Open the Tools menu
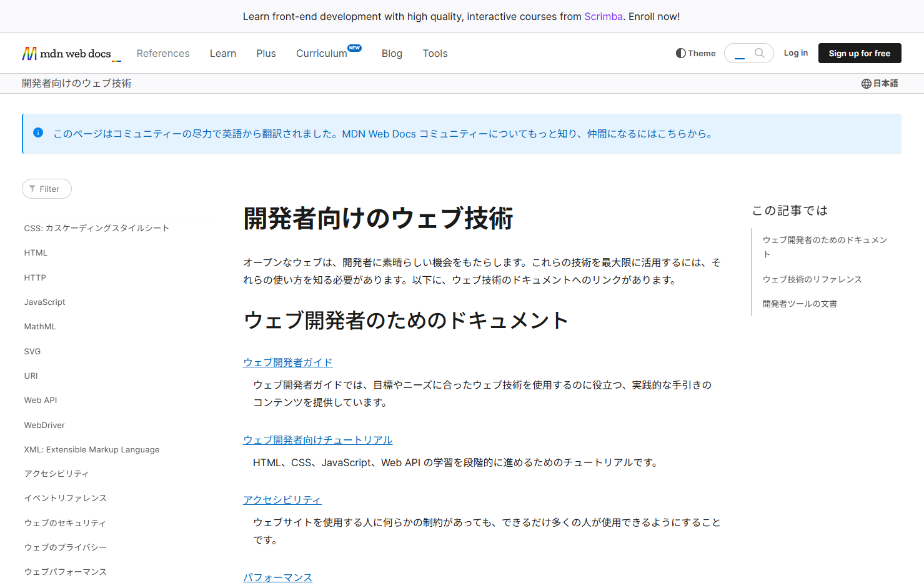The width and height of the screenshot is (924, 583). click(x=435, y=53)
